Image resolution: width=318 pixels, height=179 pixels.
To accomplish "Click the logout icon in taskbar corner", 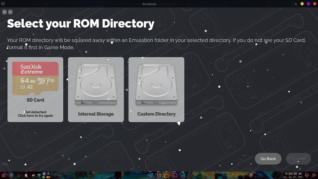I will pos(314,175).
